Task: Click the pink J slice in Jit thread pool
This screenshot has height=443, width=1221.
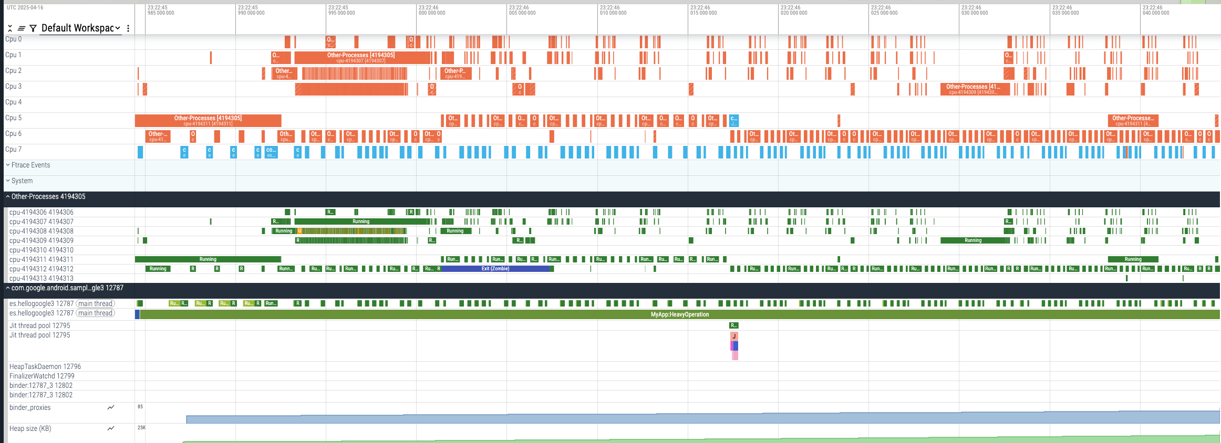Action: 734,336
